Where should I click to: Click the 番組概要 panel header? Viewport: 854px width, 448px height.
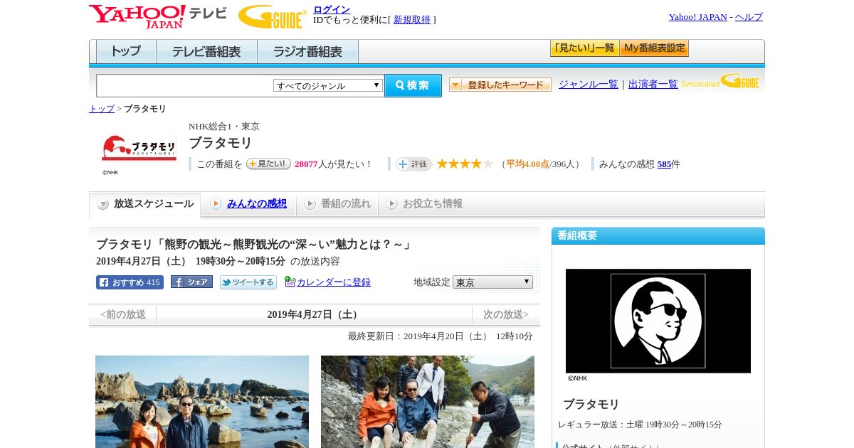pos(658,236)
